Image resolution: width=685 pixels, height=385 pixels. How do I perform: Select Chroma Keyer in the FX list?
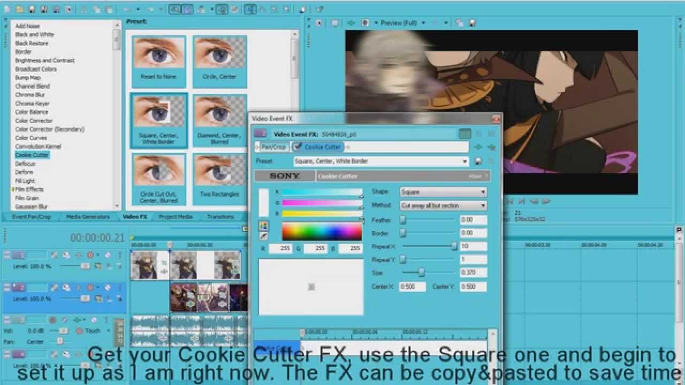click(32, 103)
